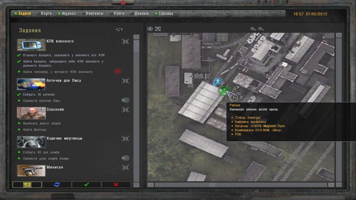The width and height of the screenshot is (356, 200).
Task: Expand details for the Миниган task
Action: point(125,168)
